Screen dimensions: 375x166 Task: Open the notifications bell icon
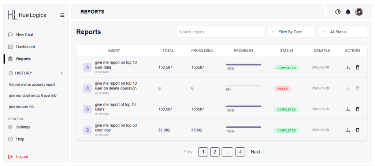click(x=348, y=12)
